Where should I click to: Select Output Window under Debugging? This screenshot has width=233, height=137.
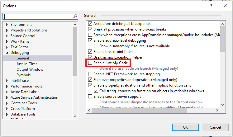(x=30, y=69)
